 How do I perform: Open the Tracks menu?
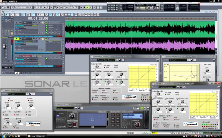pos(43,4)
